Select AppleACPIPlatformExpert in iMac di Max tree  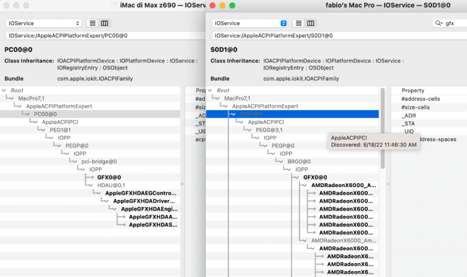(x=59, y=106)
